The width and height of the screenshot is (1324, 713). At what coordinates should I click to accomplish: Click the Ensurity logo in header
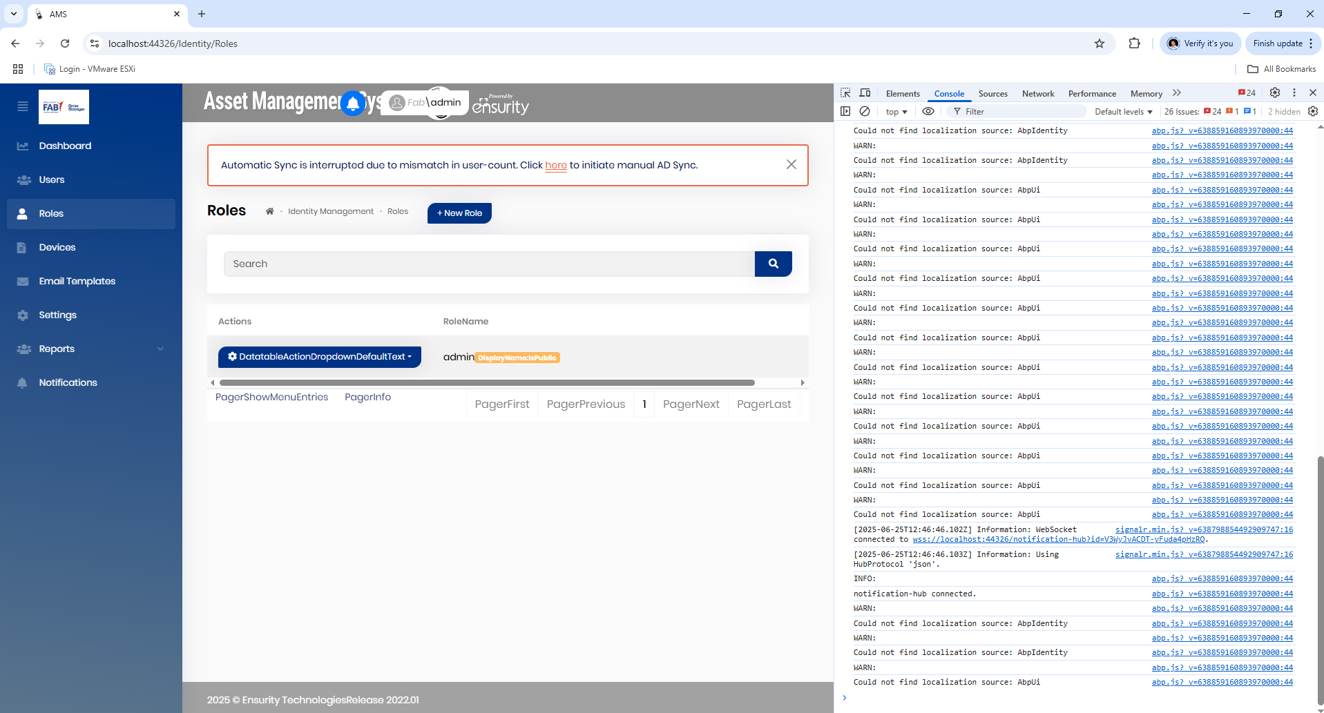click(501, 104)
